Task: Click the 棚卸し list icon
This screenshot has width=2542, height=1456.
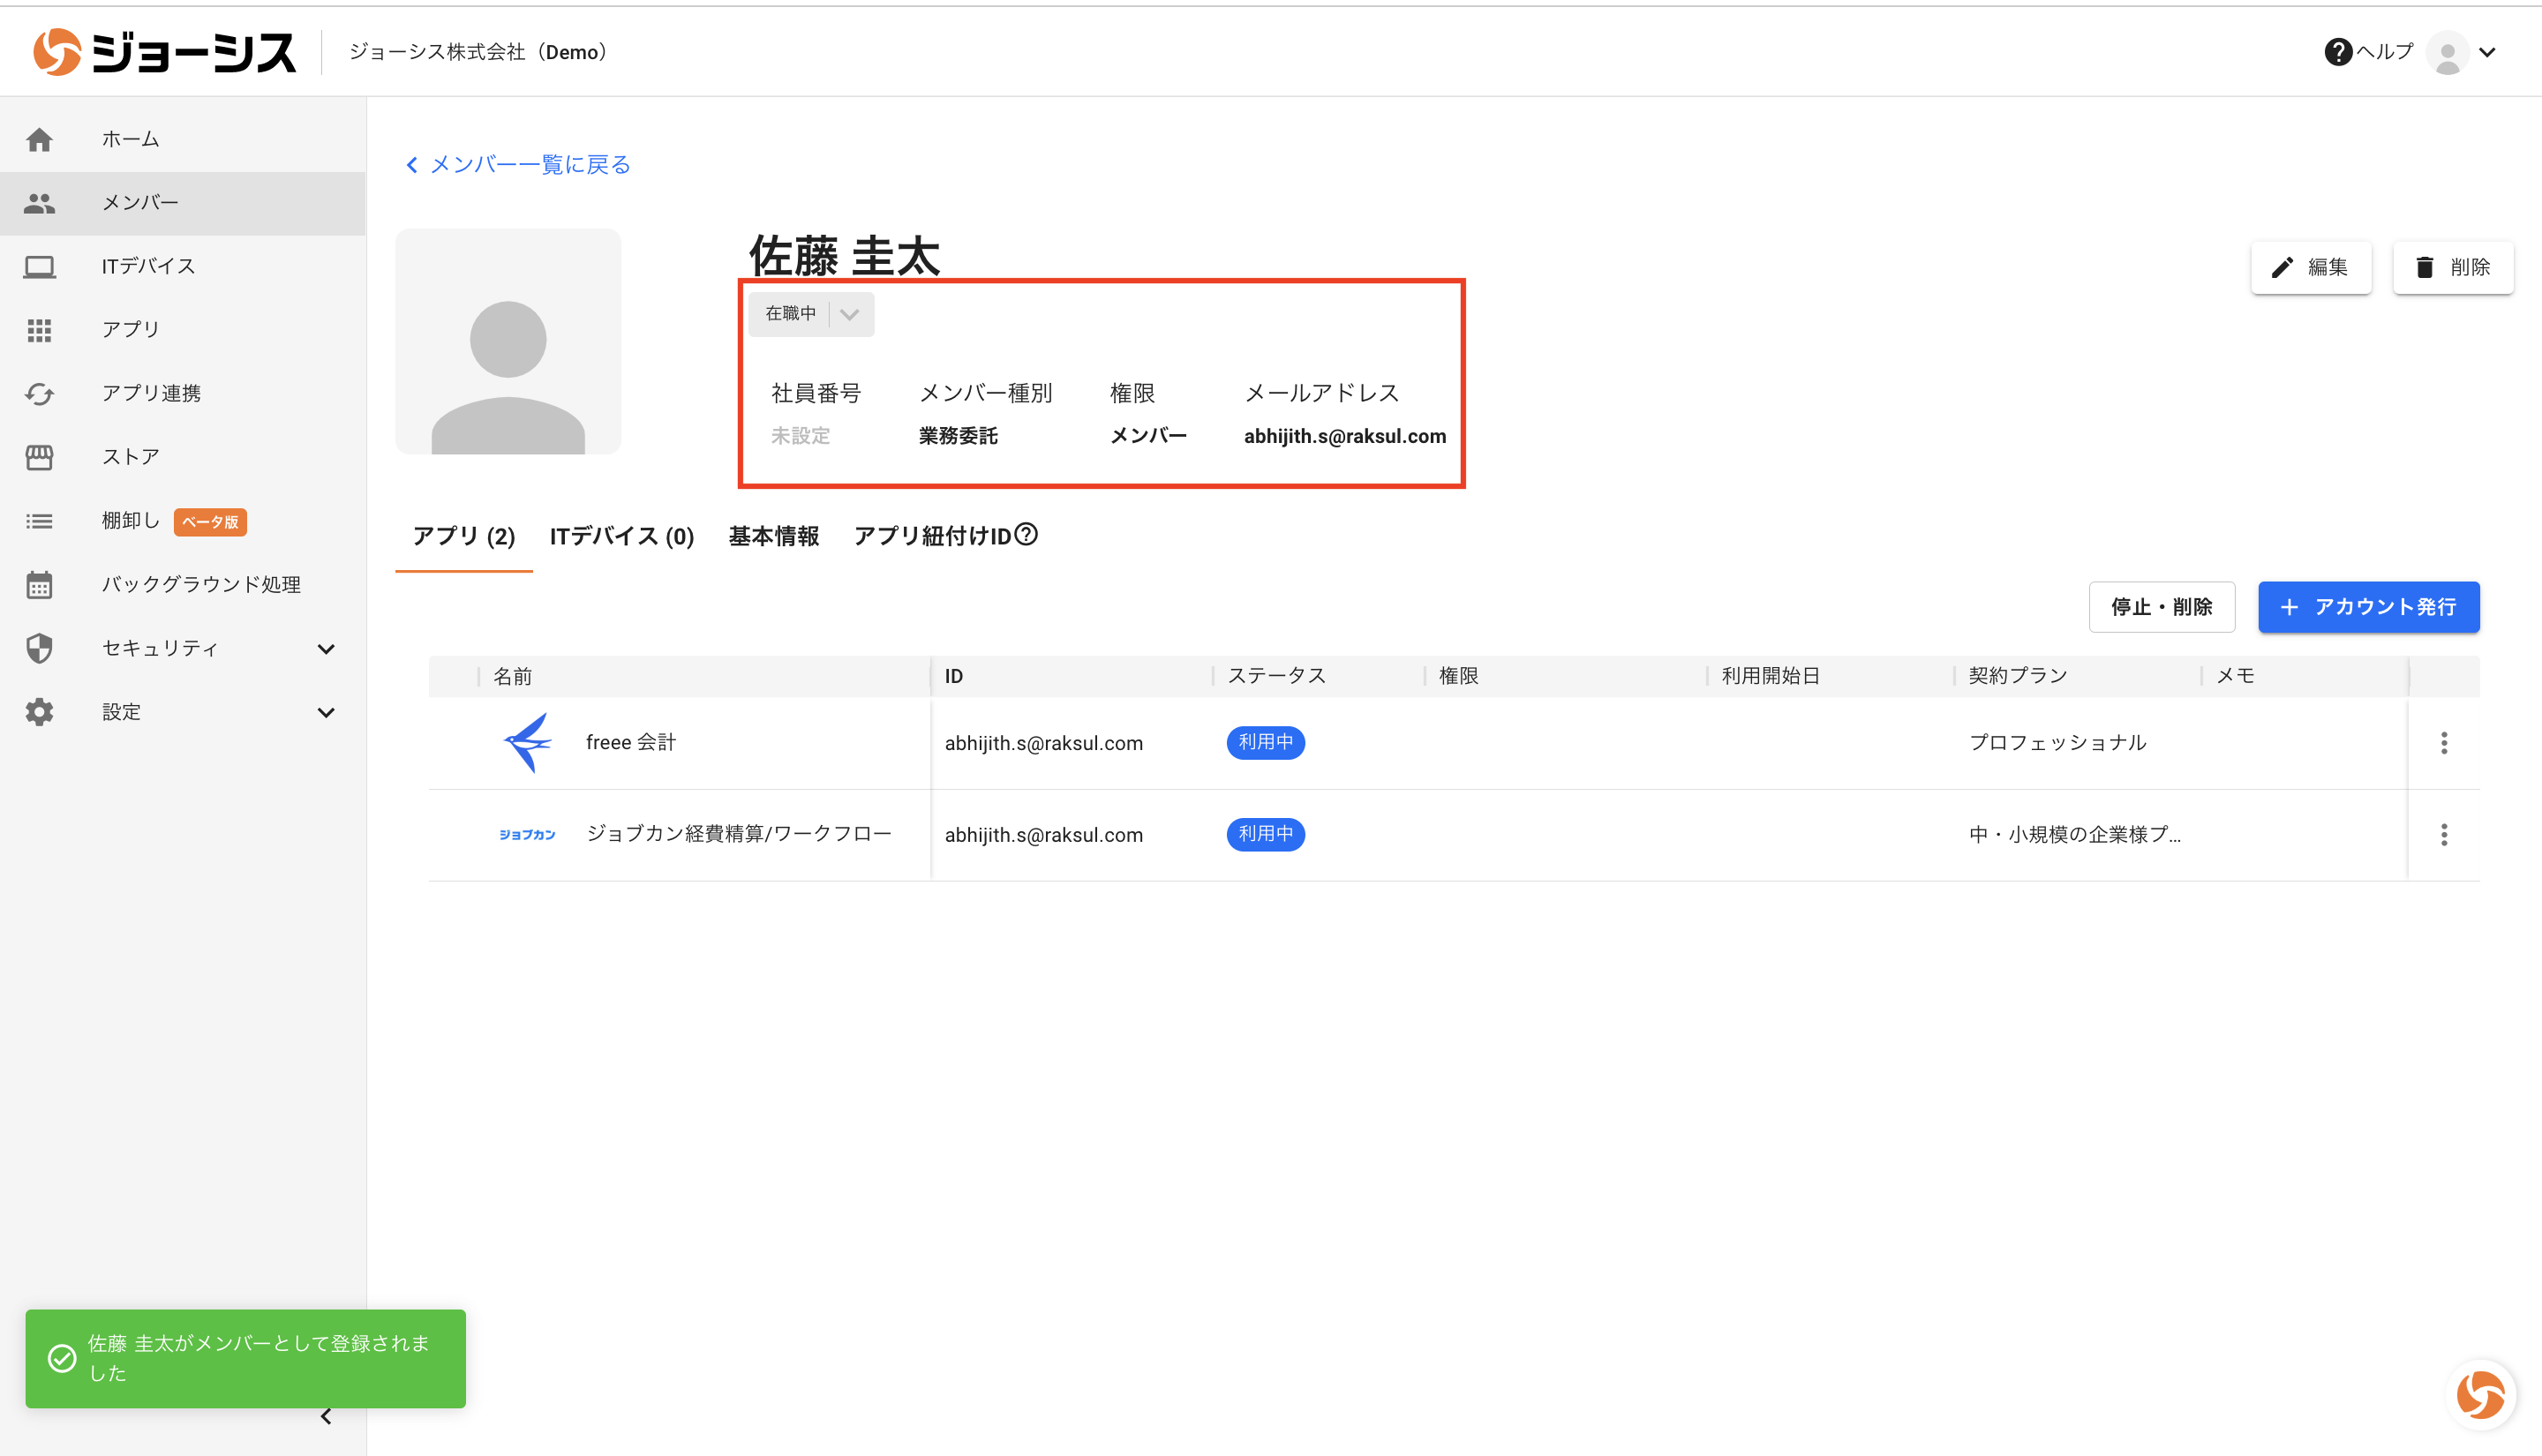Action: [39, 521]
